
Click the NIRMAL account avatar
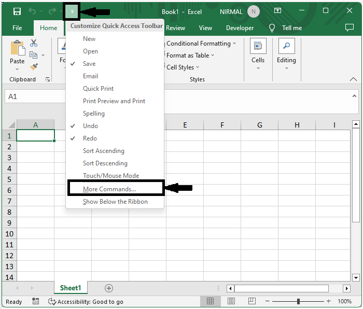click(253, 11)
